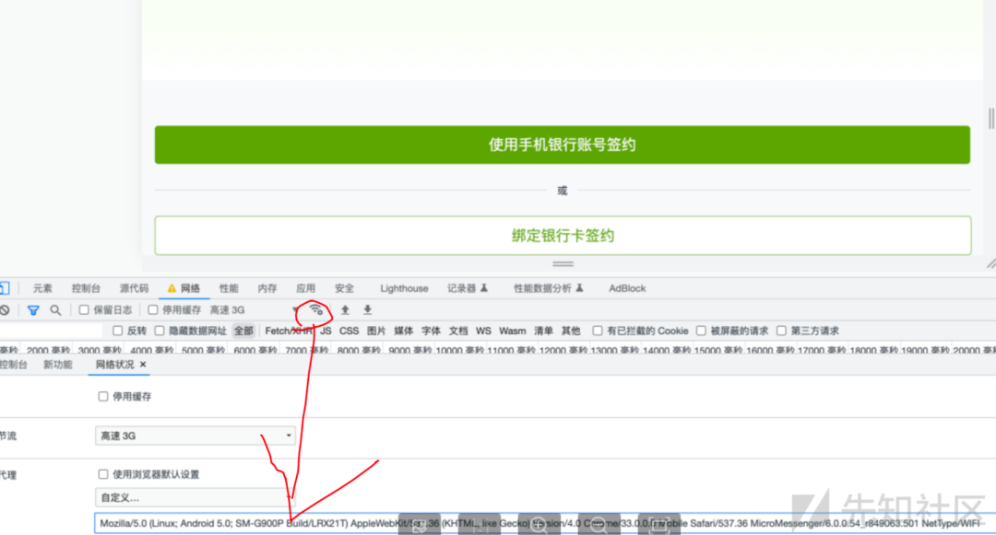Click the import HAR upload arrow icon

pyautogui.click(x=345, y=310)
